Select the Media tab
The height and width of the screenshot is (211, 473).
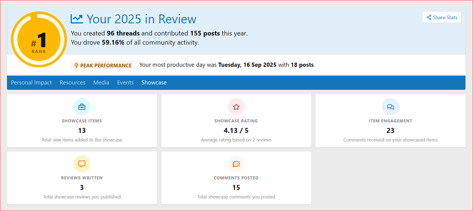click(101, 82)
